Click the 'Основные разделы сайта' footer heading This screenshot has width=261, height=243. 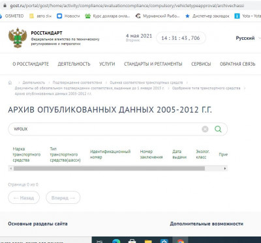(38, 223)
